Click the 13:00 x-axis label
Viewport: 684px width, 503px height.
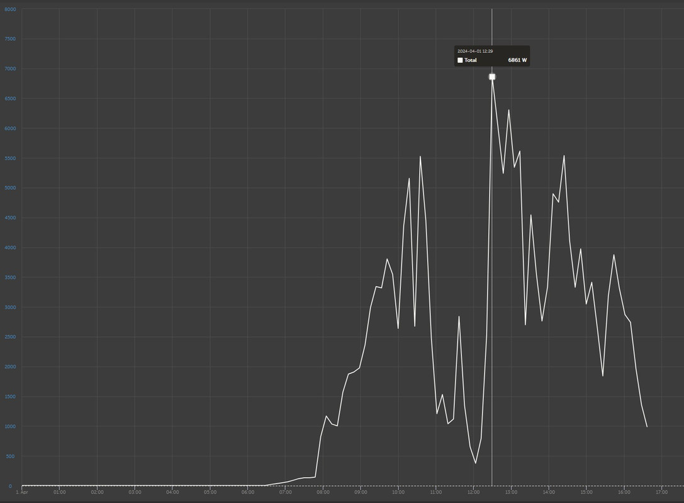(x=511, y=492)
